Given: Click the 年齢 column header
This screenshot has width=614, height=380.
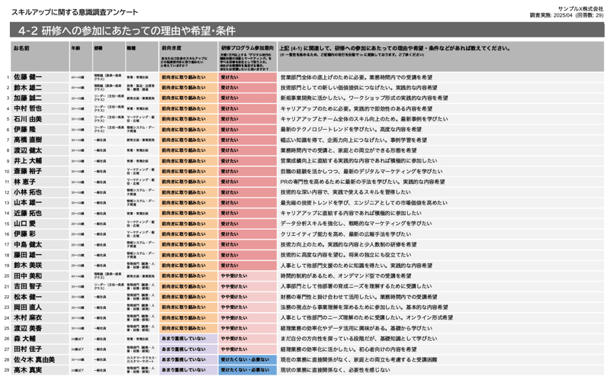Looking at the screenshot, I should pos(76,47).
